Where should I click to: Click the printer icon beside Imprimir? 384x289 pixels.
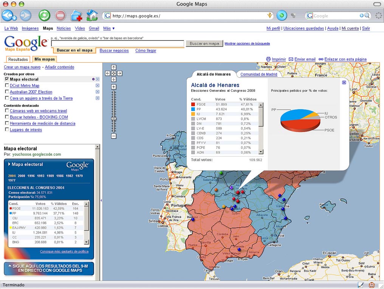[x=268, y=59]
